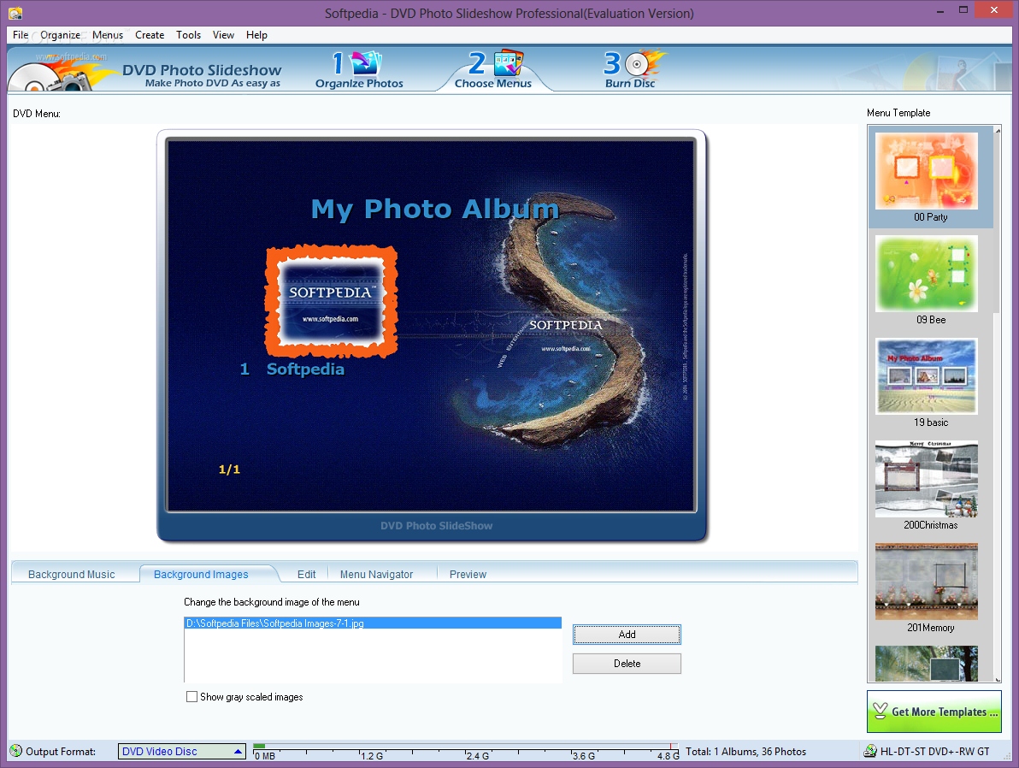The height and width of the screenshot is (768, 1019).
Task: Switch to the Edit tab
Action: point(306,574)
